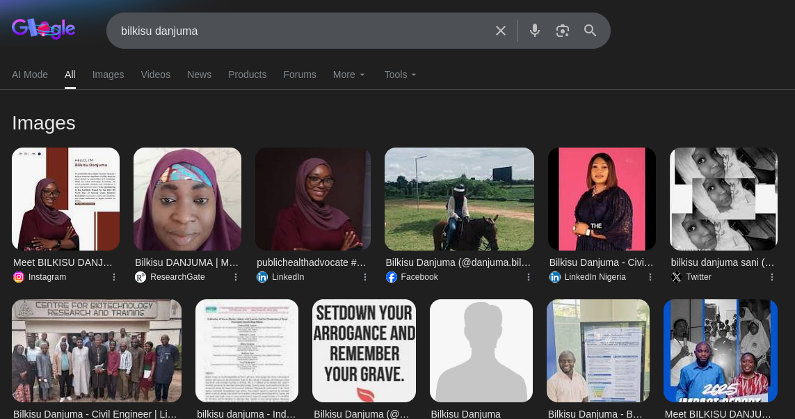The height and width of the screenshot is (419, 795).
Task: Expand the Tools dropdown
Action: tap(400, 74)
